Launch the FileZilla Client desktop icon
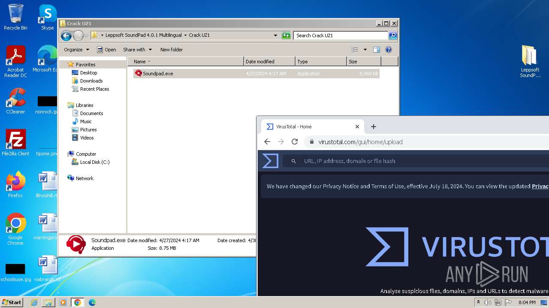Image resolution: width=549 pixels, height=308 pixels. 15,142
